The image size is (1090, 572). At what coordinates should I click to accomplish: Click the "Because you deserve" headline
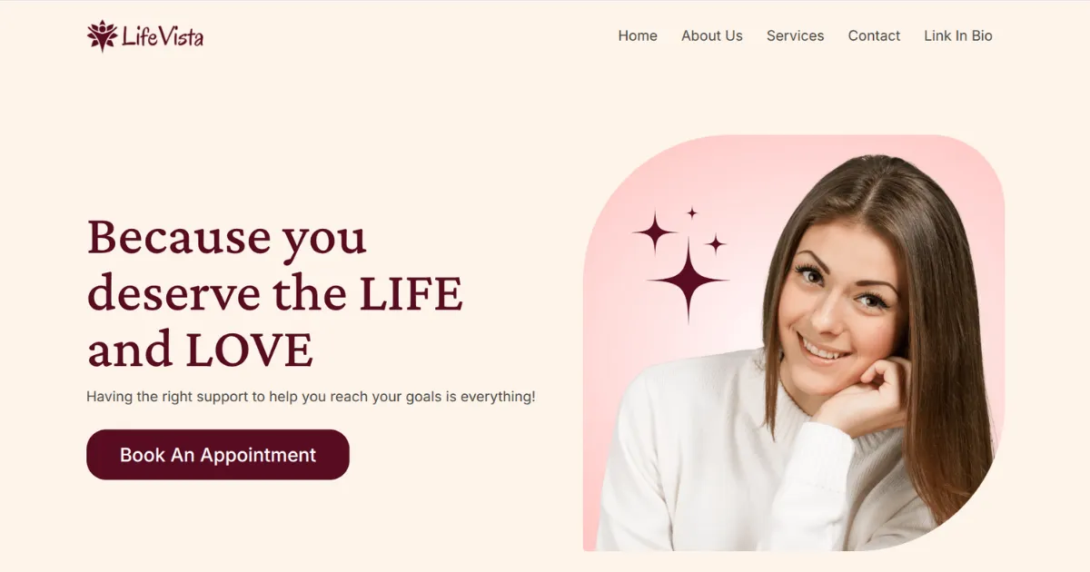(x=274, y=293)
